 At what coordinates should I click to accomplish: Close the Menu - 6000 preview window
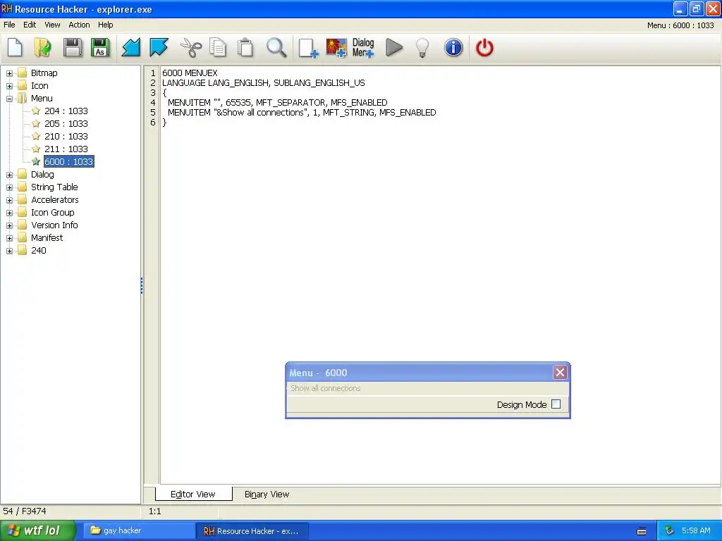(560, 372)
